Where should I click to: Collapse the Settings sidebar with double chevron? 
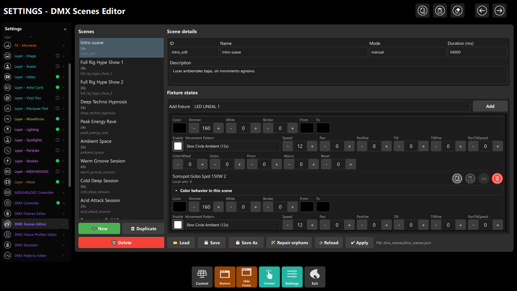pos(65,29)
